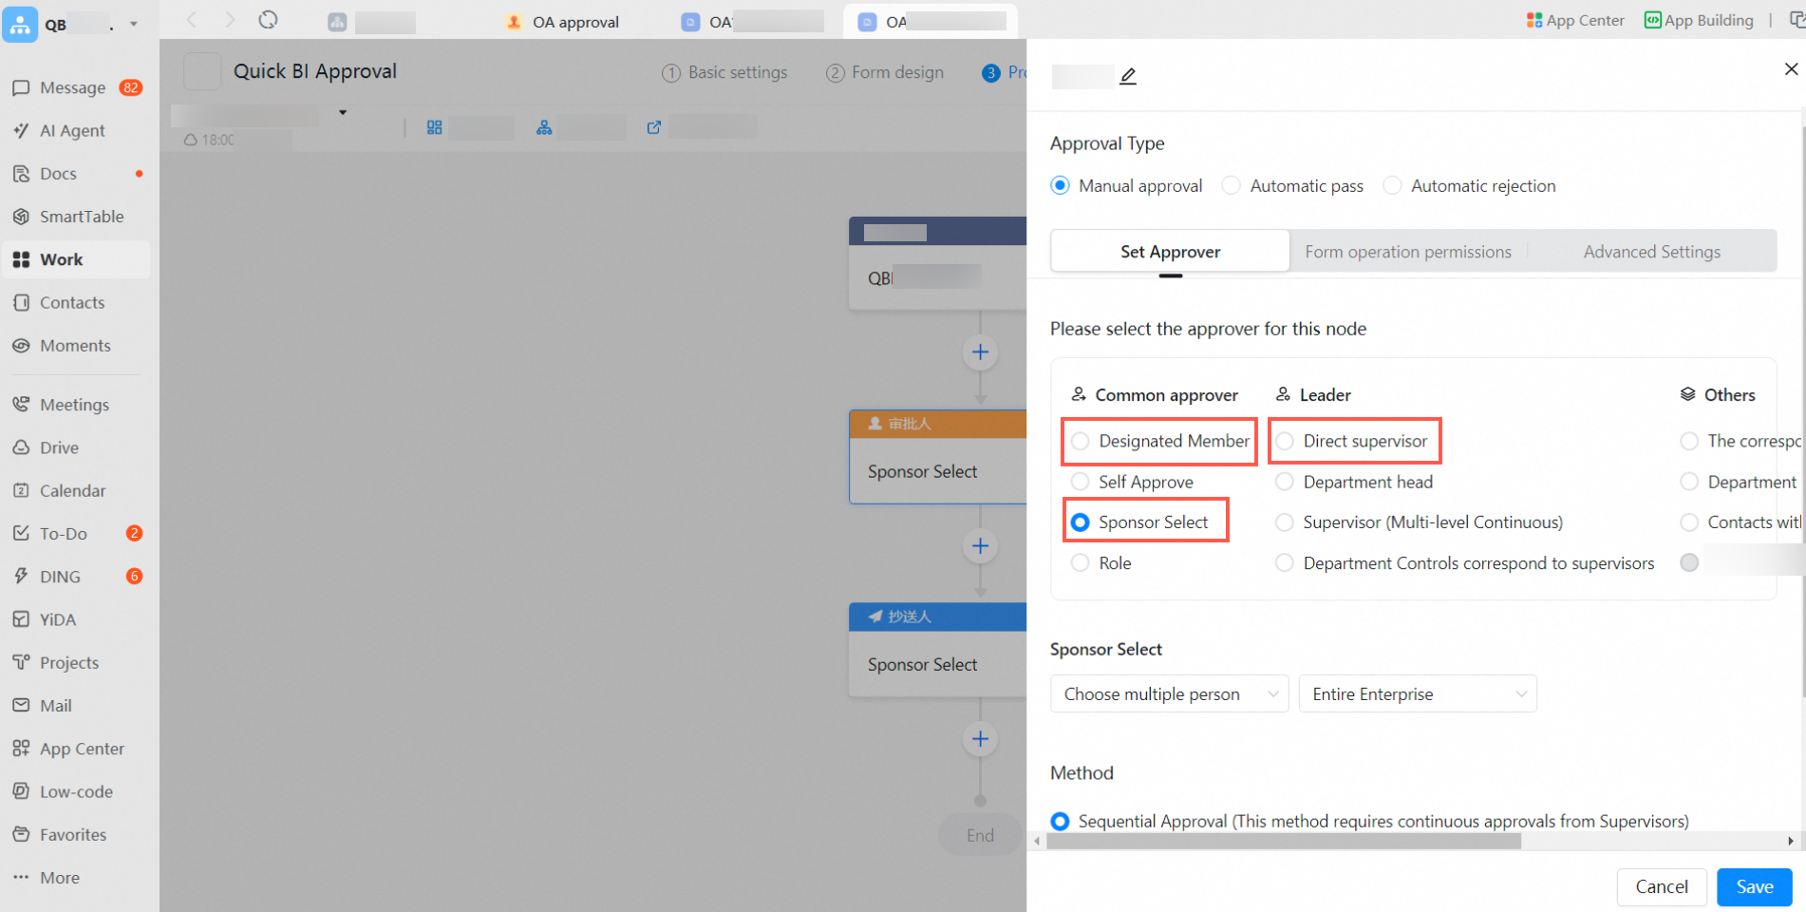Click the horizontal scrollbar of the settings panel
Image resolution: width=1806 pixels, height=912 pixels.
(x=1284, y=841)
